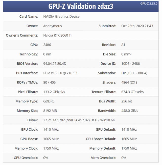Select the GPU Boost value 1665 MHz
Screen dimensions: 162x165
tap(51, 139)
